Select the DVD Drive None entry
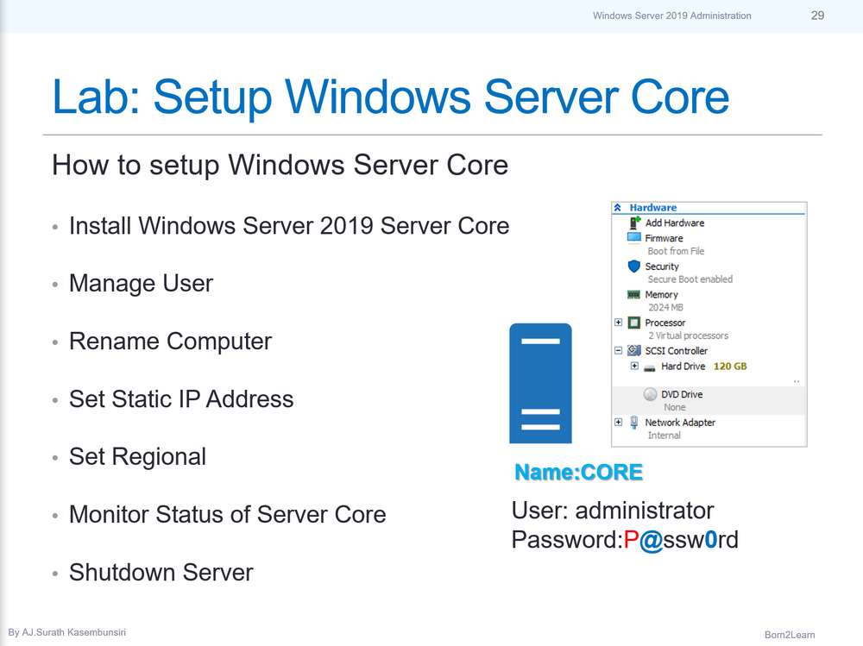The image size is (863, 646). [674, 406]
